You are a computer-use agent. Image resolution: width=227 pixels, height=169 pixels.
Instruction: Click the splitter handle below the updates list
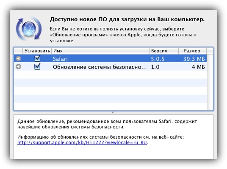click(x=113, y=112)
